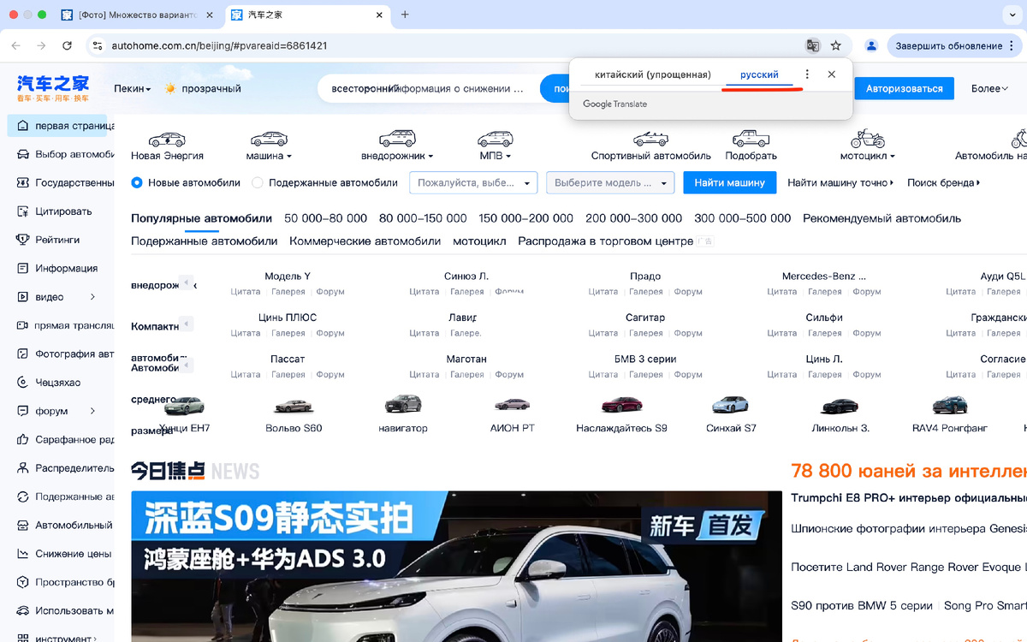Switch to русский translate tab
1027x642 pixels.
point(759,74)
